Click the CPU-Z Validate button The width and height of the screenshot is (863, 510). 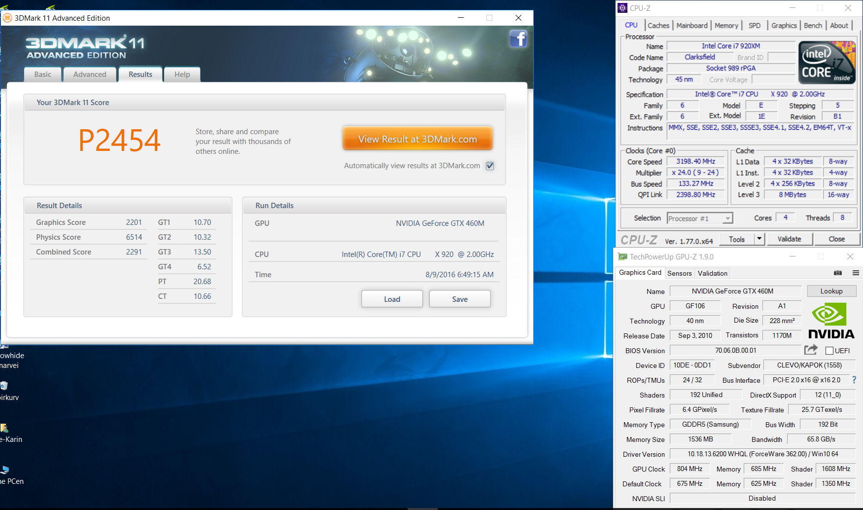point(790,239)
